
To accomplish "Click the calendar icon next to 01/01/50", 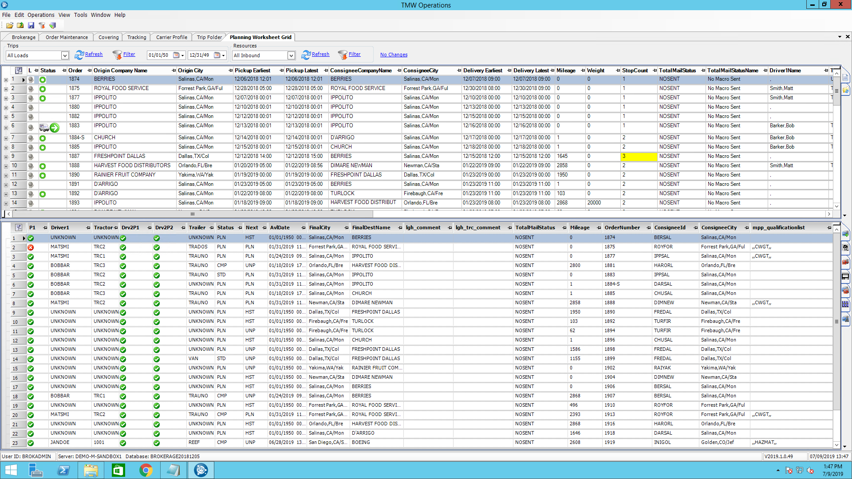I will (176, 55).
